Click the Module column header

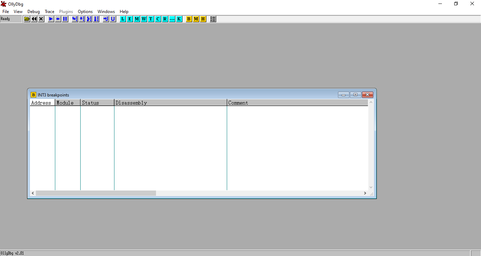[x=68, y=103]
